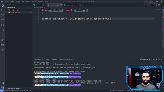Viewport: 164px width, 92px height.
Task: Select the Python interpreter in status bar
Action: coord(14,91)
